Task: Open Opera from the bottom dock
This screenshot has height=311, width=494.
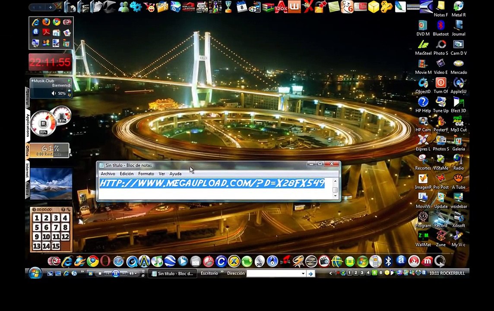Action: tap(105, 261)
